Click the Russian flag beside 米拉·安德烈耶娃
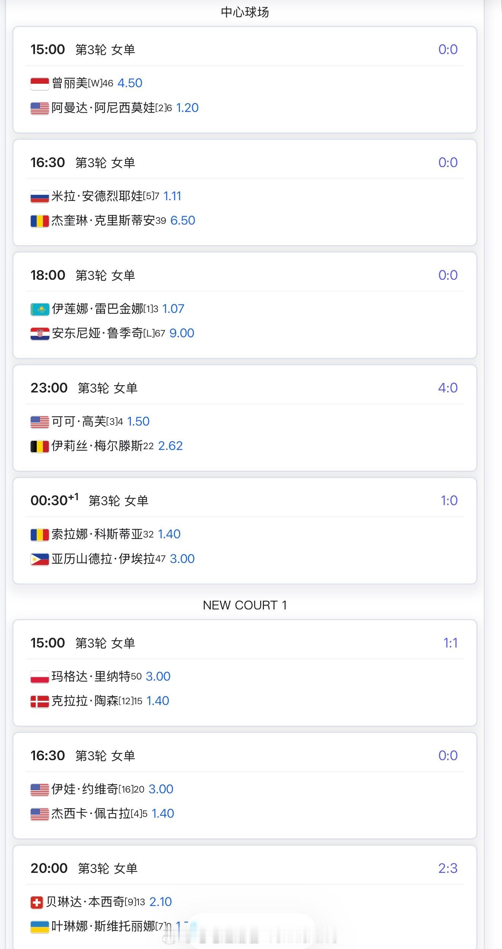Screen dimensions: 502x949 click(40, 197)
